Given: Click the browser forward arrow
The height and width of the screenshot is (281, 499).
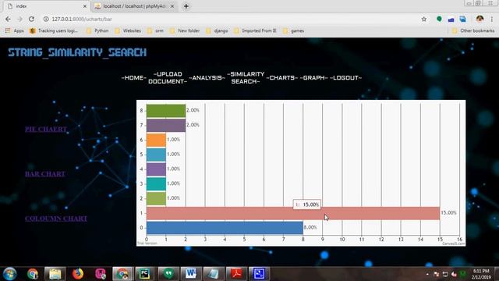Looking at the screenshot, I should coord(19,19).
